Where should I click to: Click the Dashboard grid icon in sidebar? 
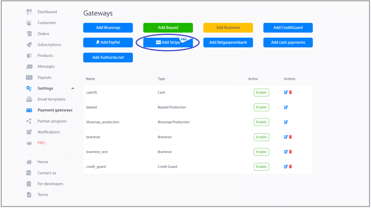(x=29, y=12)
